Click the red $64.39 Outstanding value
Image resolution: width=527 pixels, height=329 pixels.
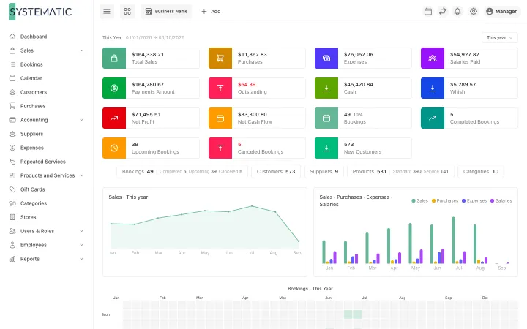tap(247, 84)
